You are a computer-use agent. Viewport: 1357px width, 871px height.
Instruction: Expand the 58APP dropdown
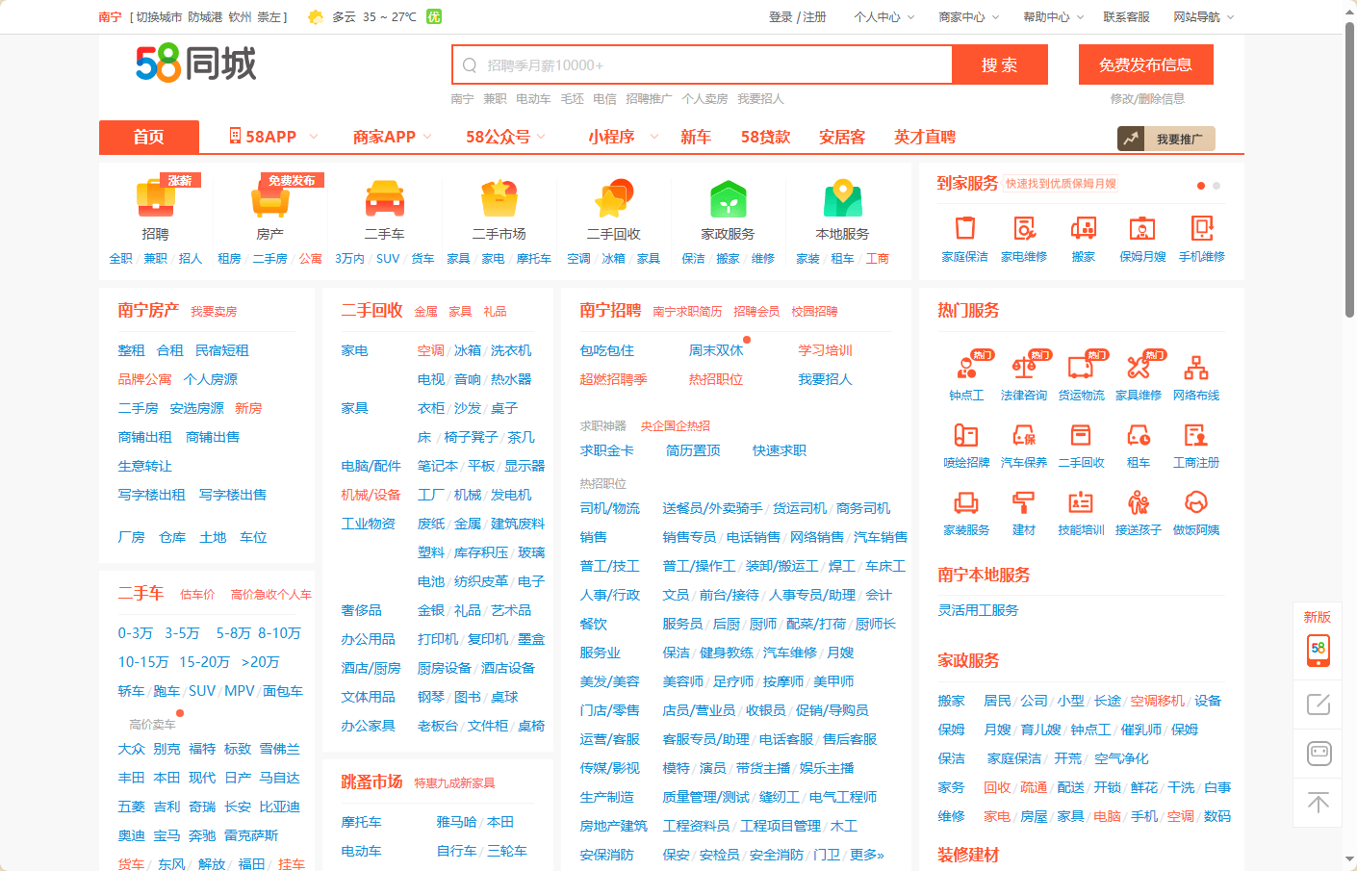[x=273, y=137]
